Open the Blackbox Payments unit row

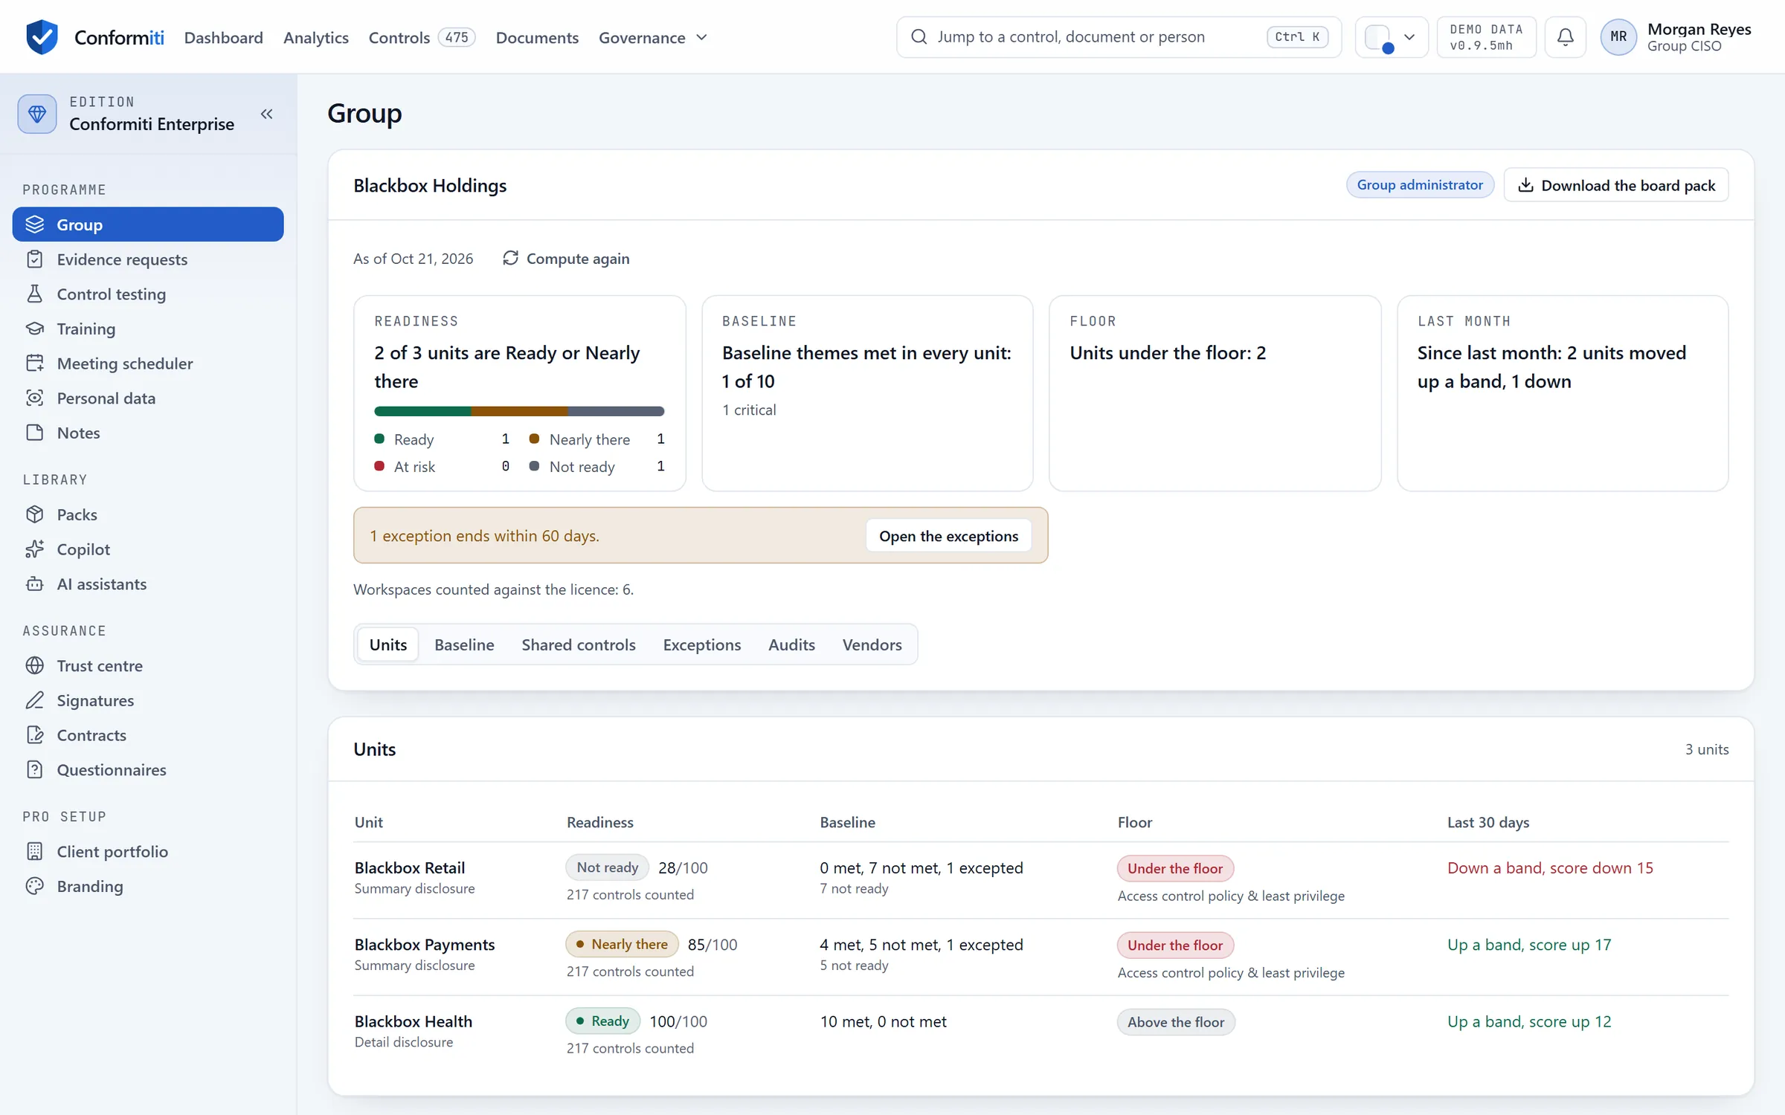(1041, 957)
